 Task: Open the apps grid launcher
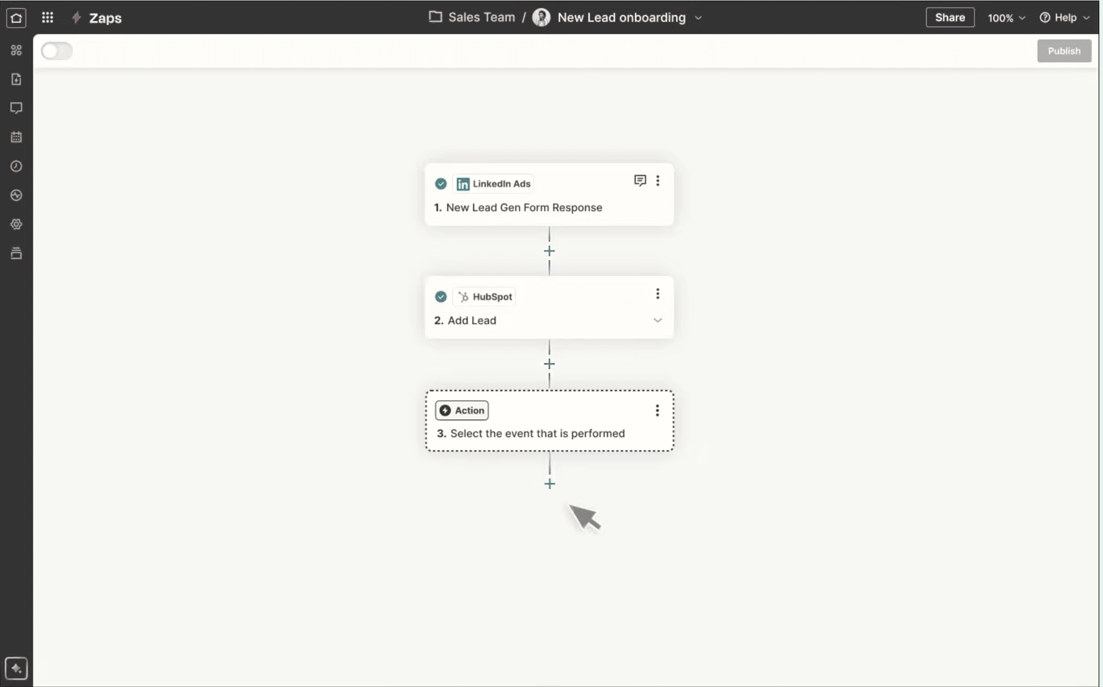[48, 18]
